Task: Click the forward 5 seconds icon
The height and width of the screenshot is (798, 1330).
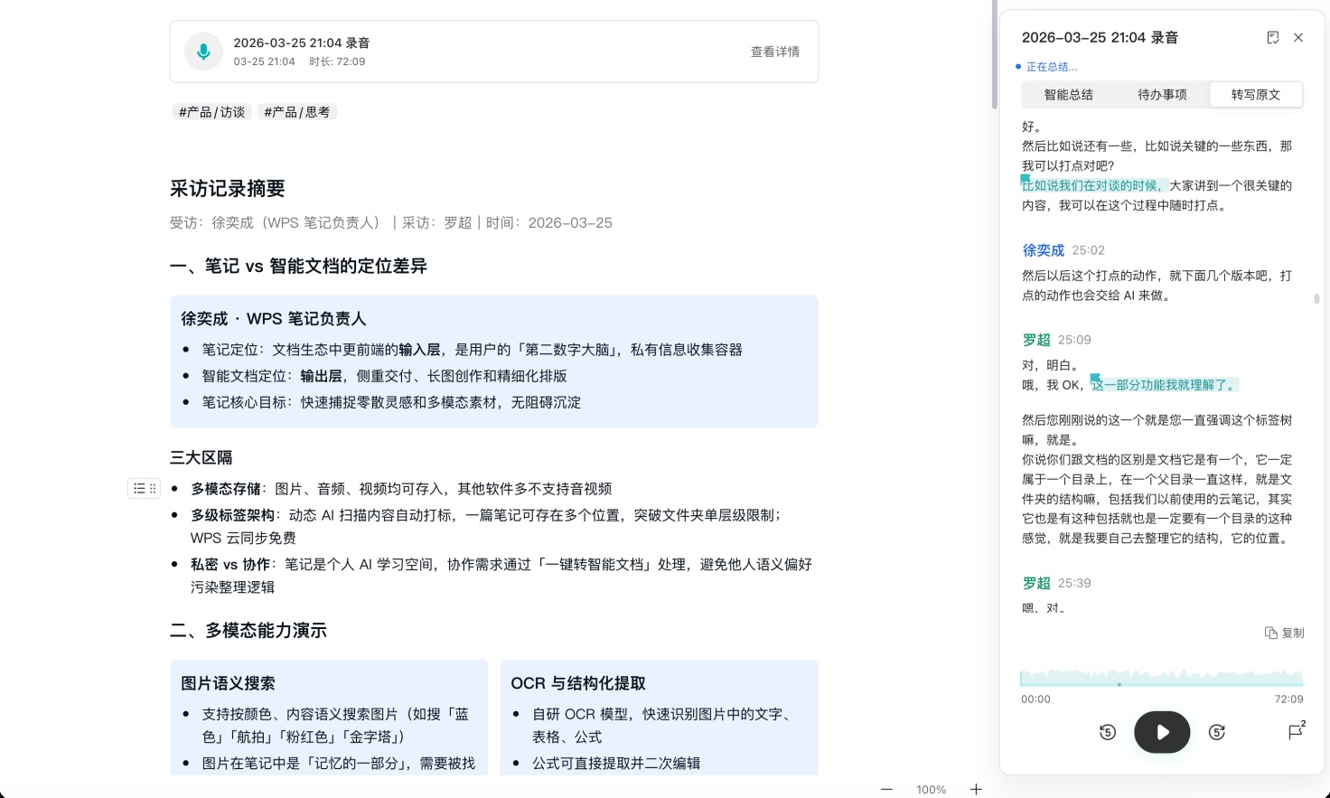Action: (1216, 732)
